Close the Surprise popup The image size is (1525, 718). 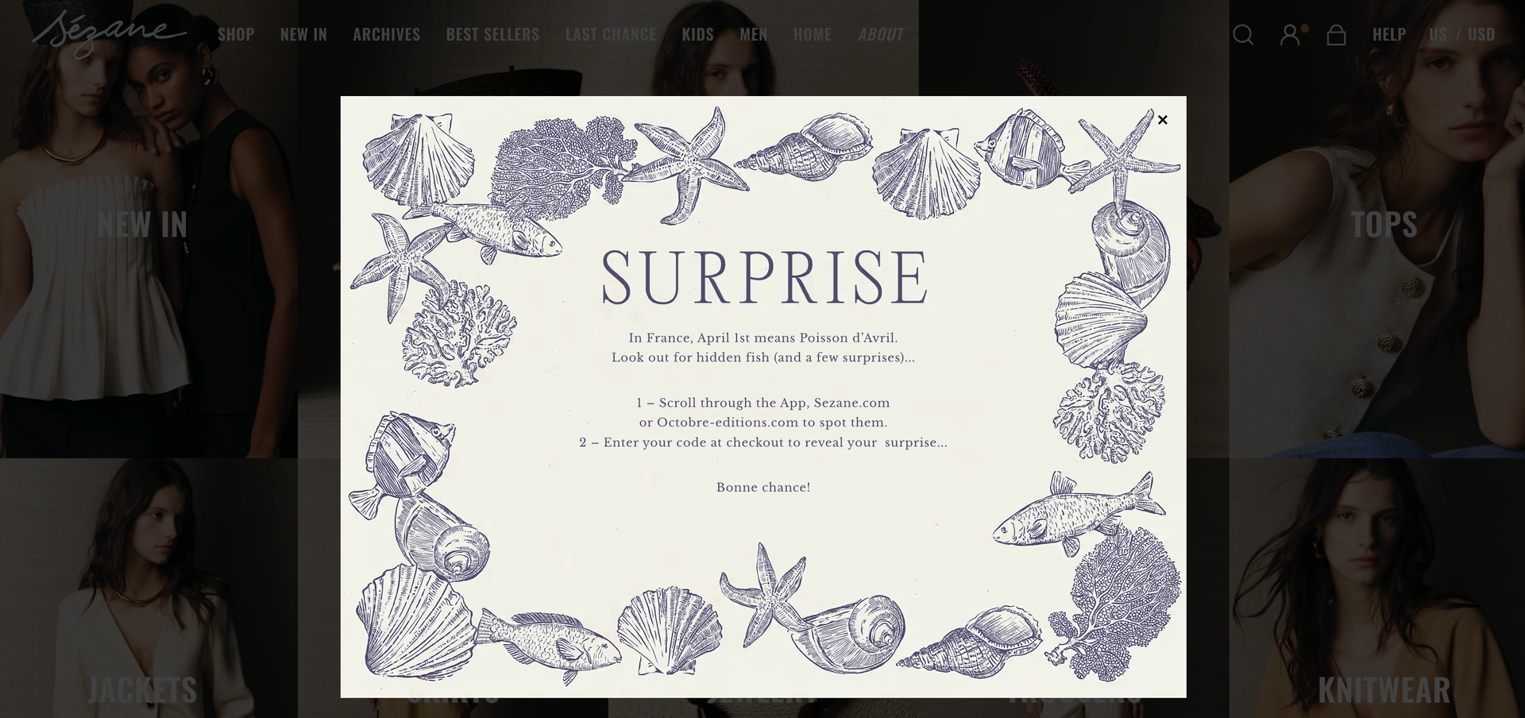click(x=1162, y=120)
